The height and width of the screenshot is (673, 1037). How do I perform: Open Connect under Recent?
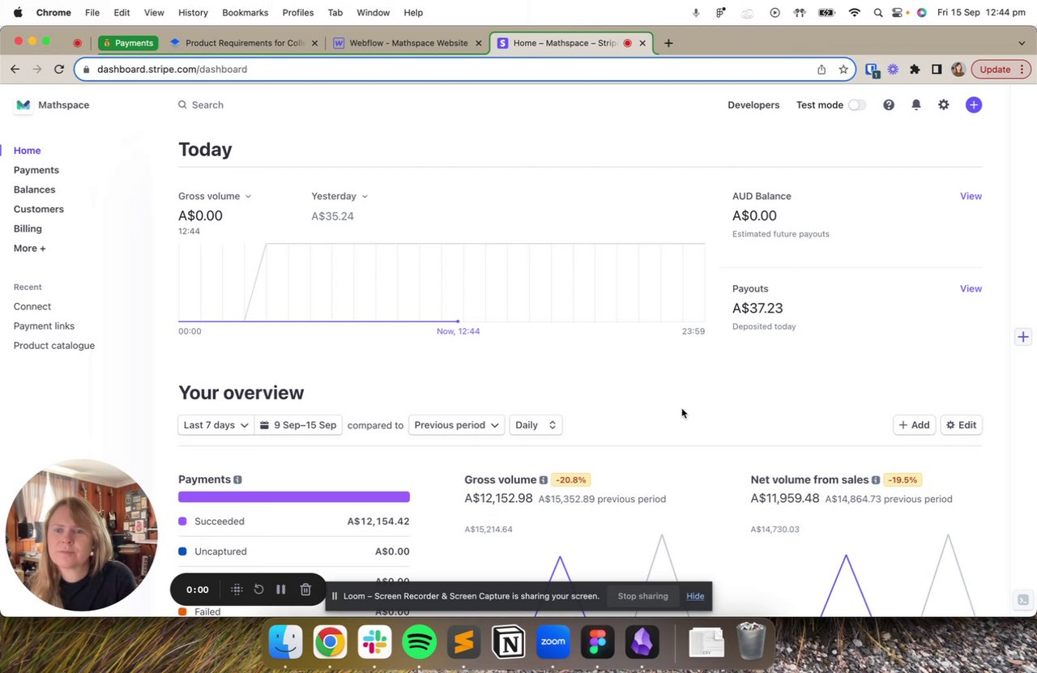point(32,306)
